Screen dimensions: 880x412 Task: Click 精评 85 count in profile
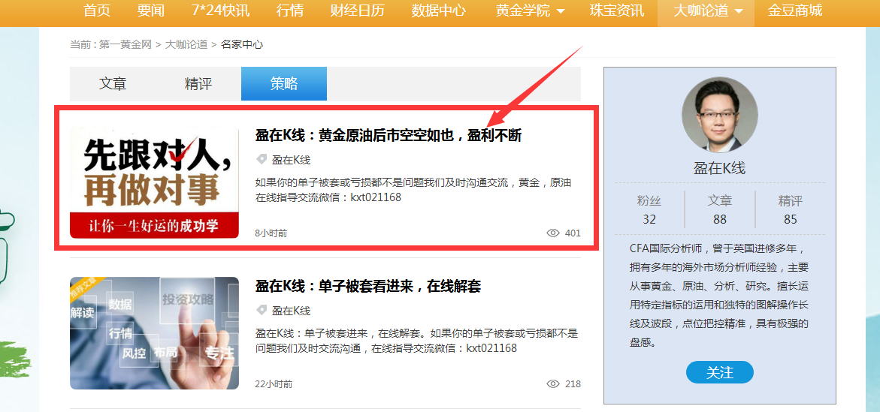791,209
